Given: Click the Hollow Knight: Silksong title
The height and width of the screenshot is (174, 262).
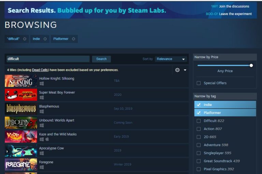Looking at the screenshot, I should [x=57, y=78].
